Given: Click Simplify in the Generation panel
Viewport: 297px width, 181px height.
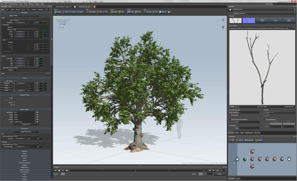Looking at the screenshot, I should [259, 140].
